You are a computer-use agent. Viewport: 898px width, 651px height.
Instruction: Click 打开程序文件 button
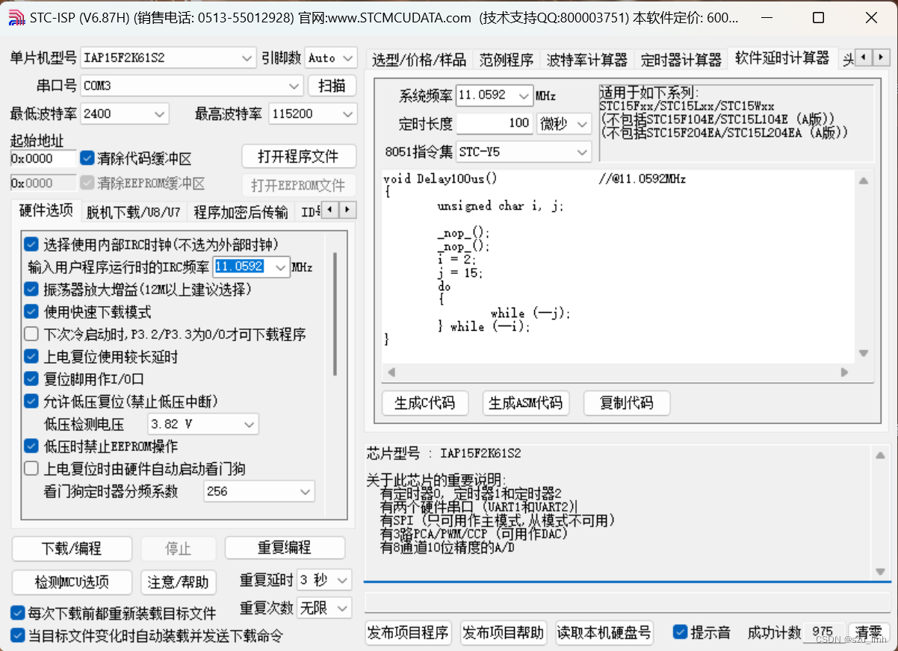point(299,157)
